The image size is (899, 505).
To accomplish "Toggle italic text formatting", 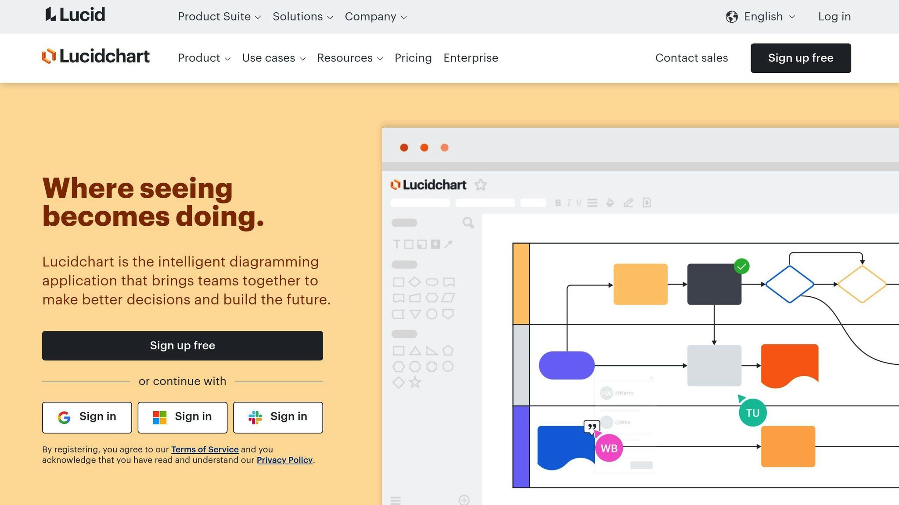I will (568, 203).
